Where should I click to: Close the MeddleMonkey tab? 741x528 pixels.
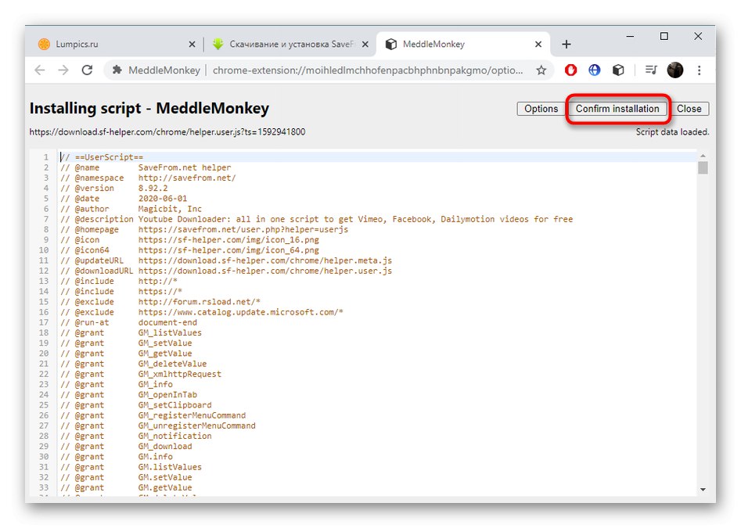538,45
